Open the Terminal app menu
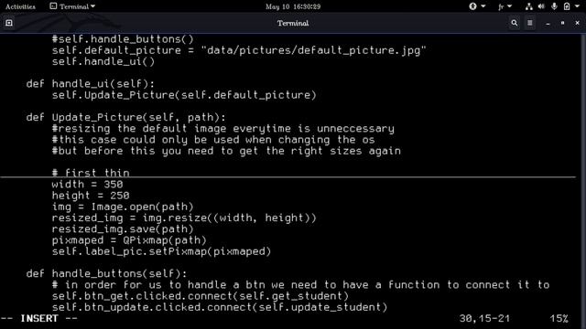 click(x=73, y=6)
